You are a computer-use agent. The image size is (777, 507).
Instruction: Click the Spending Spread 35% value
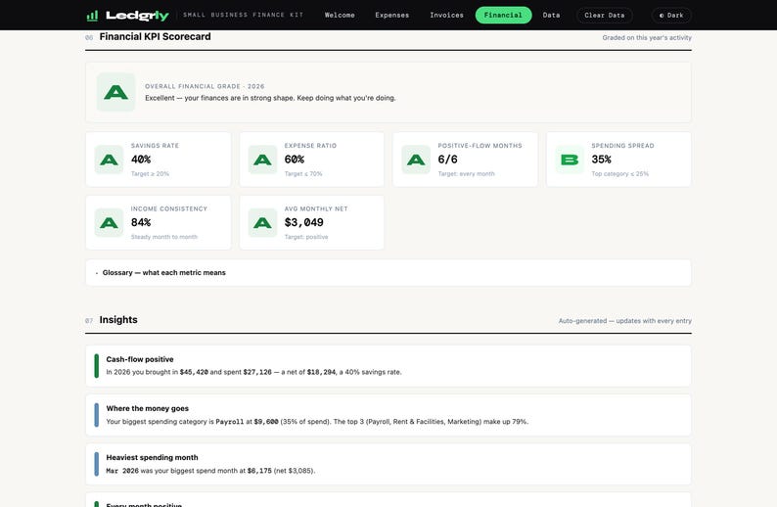pyautogui.click(x=601, y=160)
